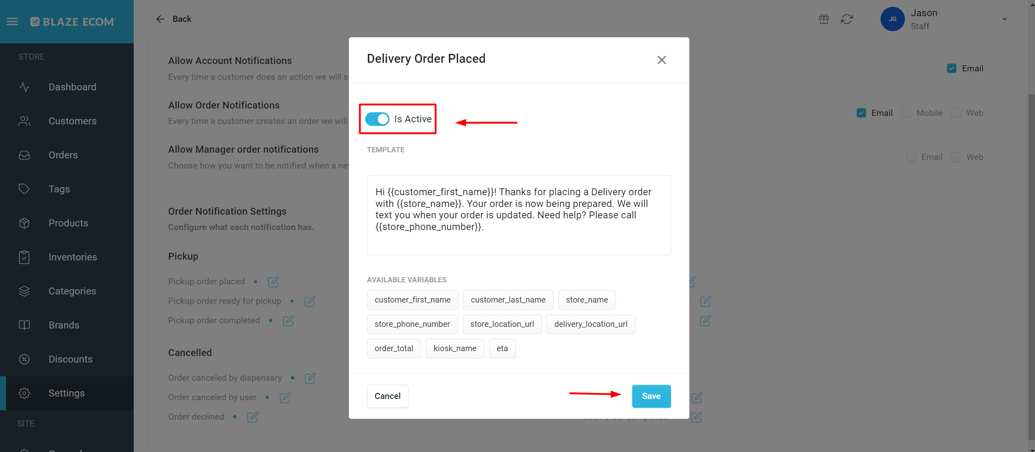The image size is (1035, 452).
Task: Click the Orders inbox icon
Action: pyautogui.click(x=24, y=155)
